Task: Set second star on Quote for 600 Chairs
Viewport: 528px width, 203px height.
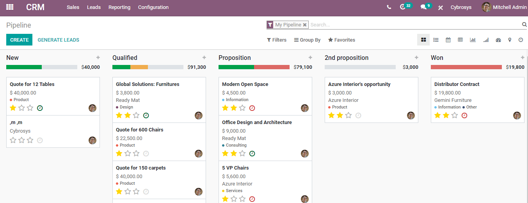Action: (128, 153)
